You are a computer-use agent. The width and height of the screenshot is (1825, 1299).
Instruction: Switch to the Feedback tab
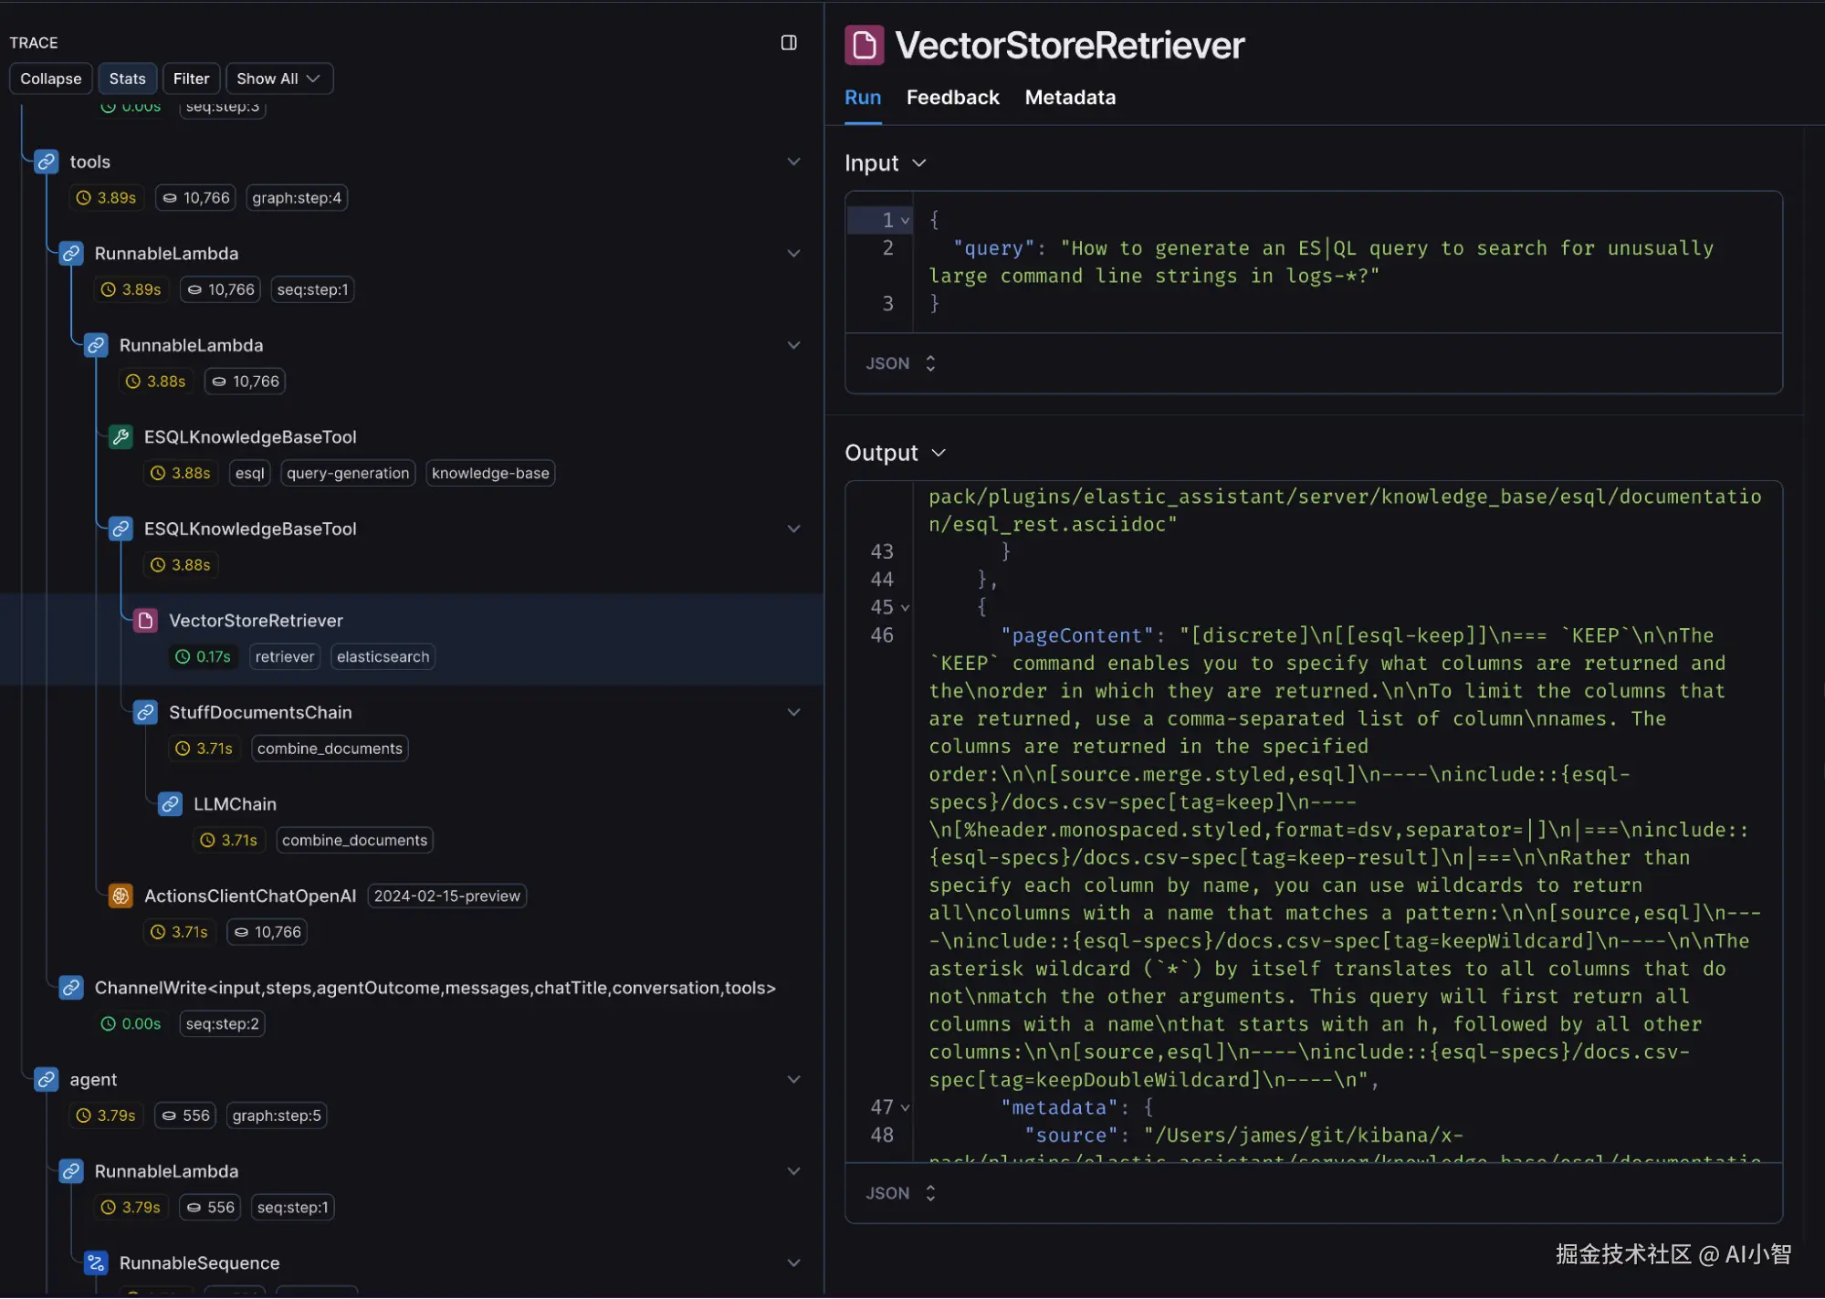(952, 98)
